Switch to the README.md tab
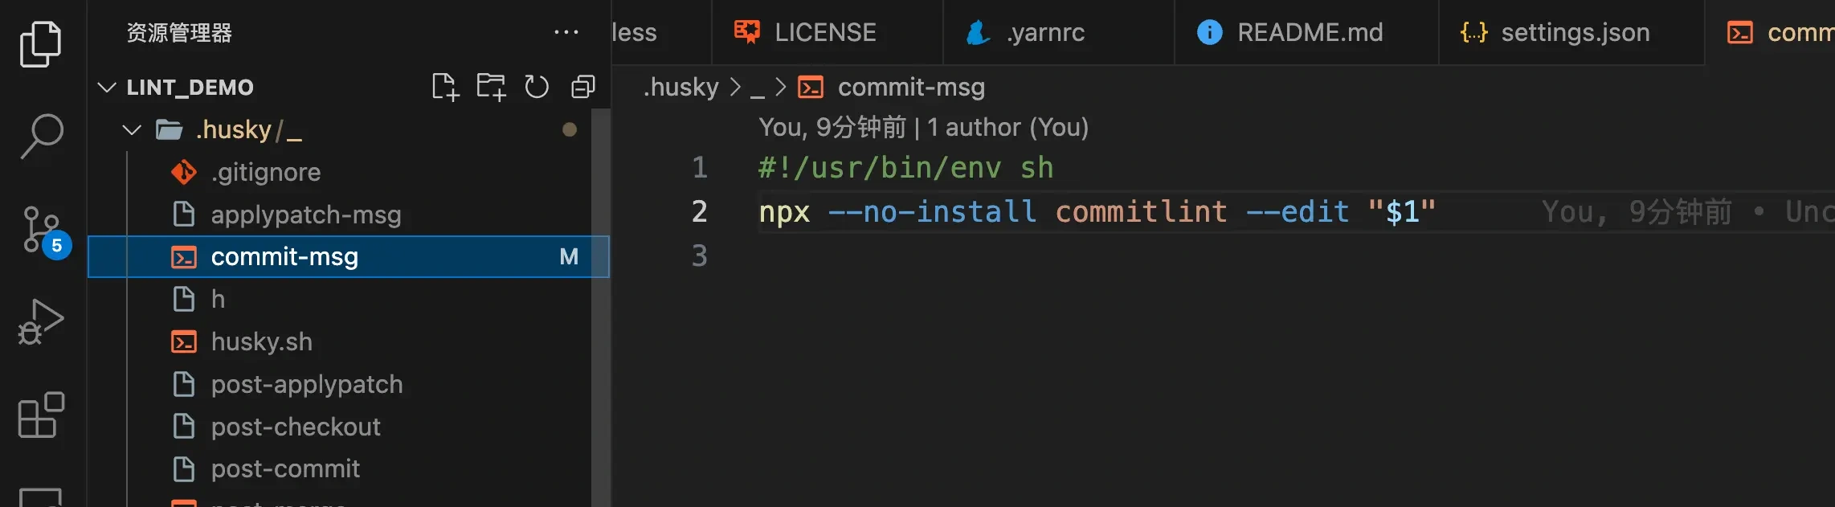This screenshot has height=507, width=1835. coord(1306,32)
